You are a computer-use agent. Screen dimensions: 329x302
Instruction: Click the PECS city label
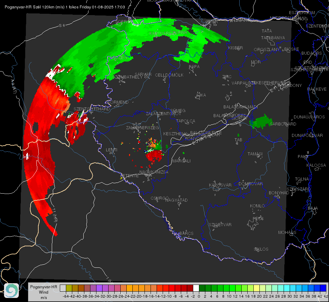click(258, 218)
